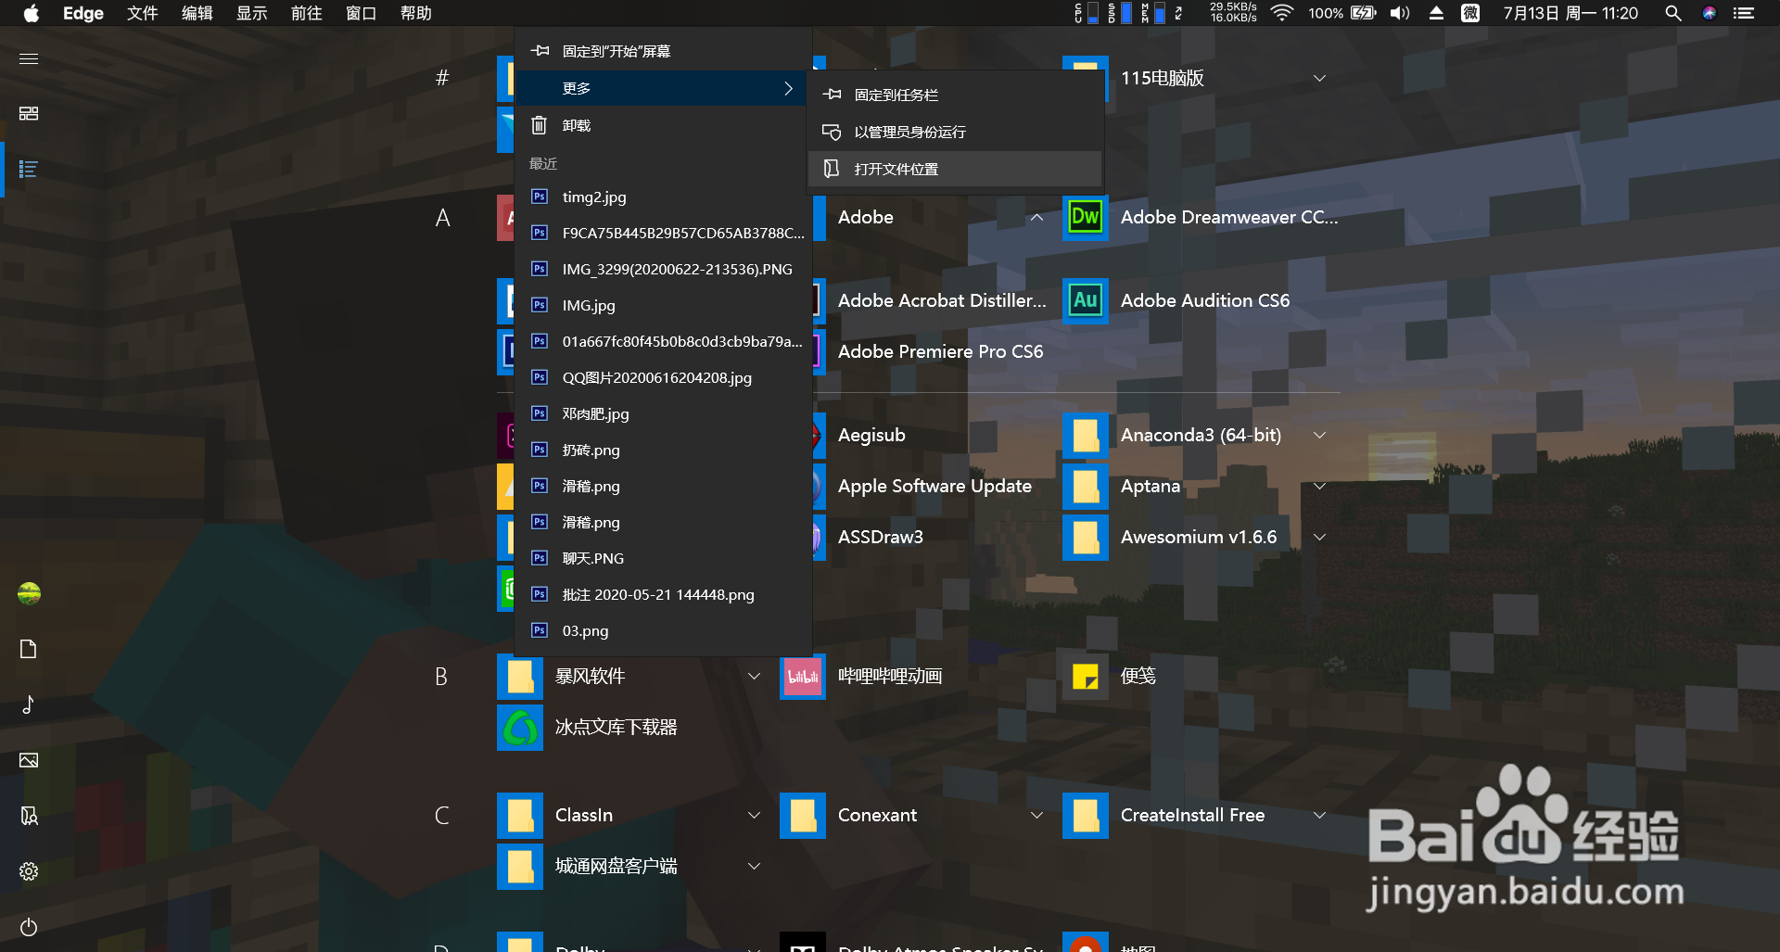
Task: Open the Settings gear icon
Action: coord(29,871)
